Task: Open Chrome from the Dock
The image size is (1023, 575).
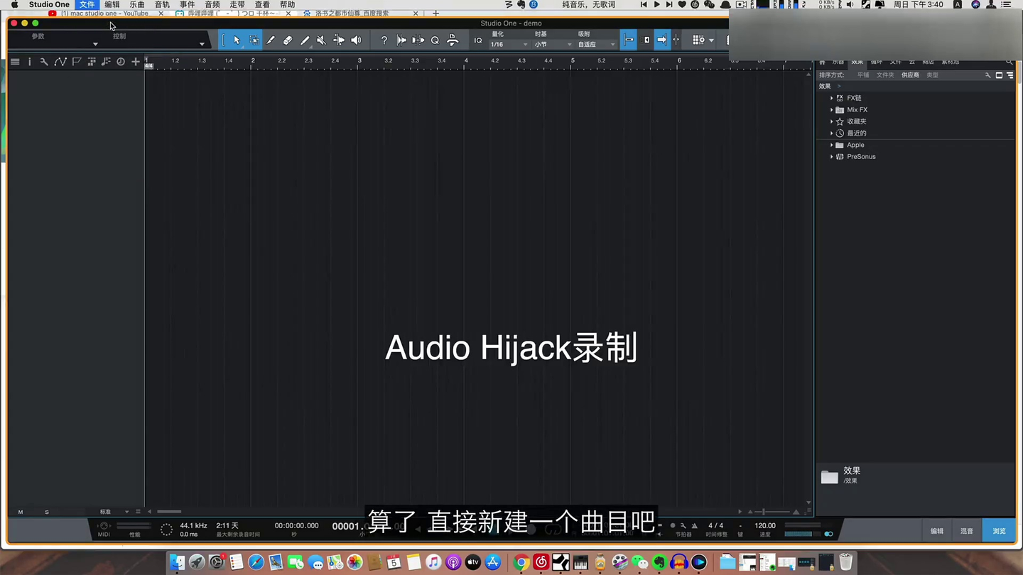Action: click(x=521, y=562)
